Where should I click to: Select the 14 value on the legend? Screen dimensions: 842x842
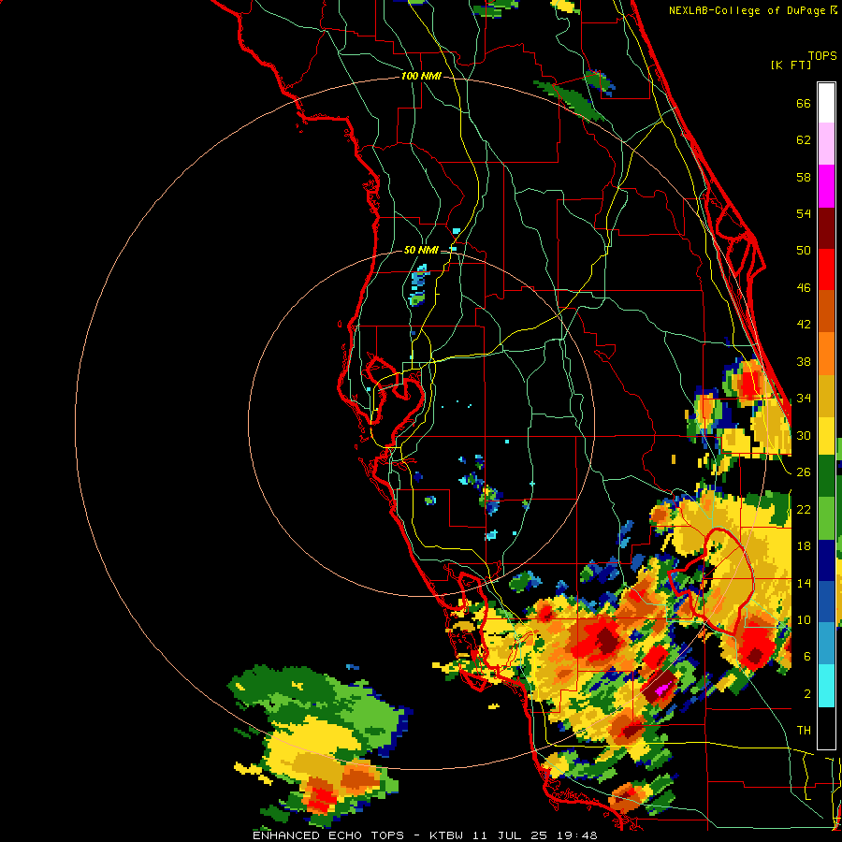tap(804, 583)
